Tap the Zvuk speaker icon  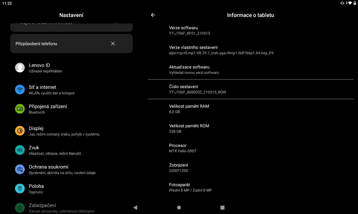point(20,150)
